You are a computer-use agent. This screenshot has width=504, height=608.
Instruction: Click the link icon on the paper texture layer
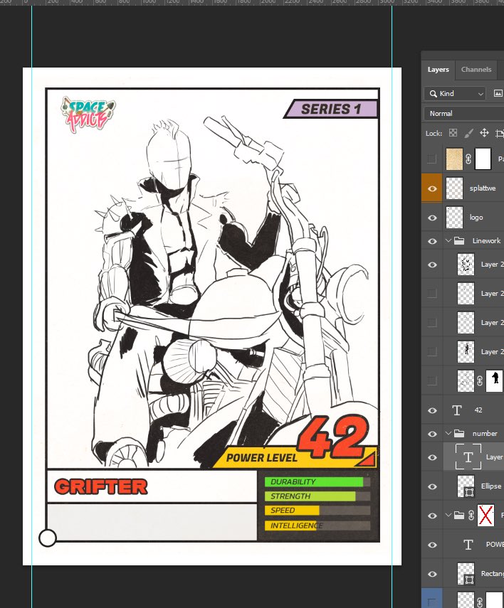click(468, 159)
